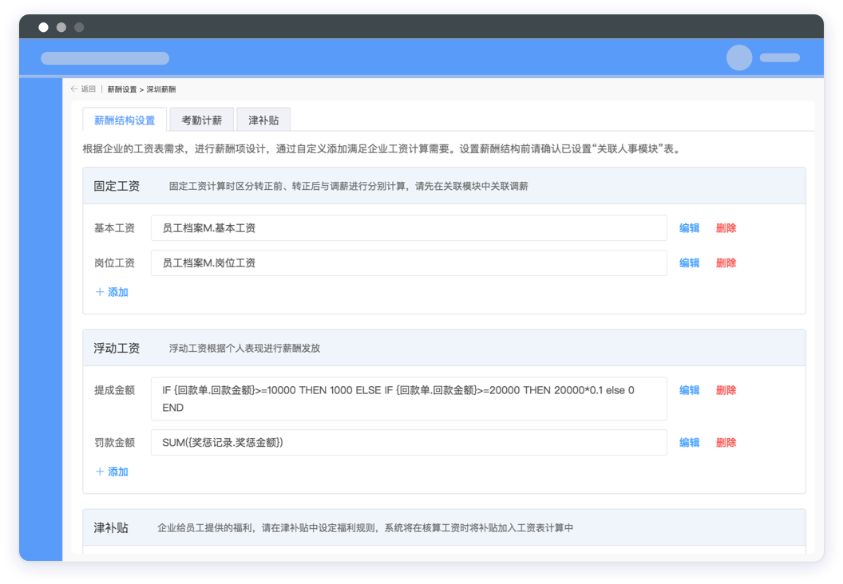Viewport: 843px width, 584px height.
Task: Open the 津补贴 tab
Action: pos(263,120)
